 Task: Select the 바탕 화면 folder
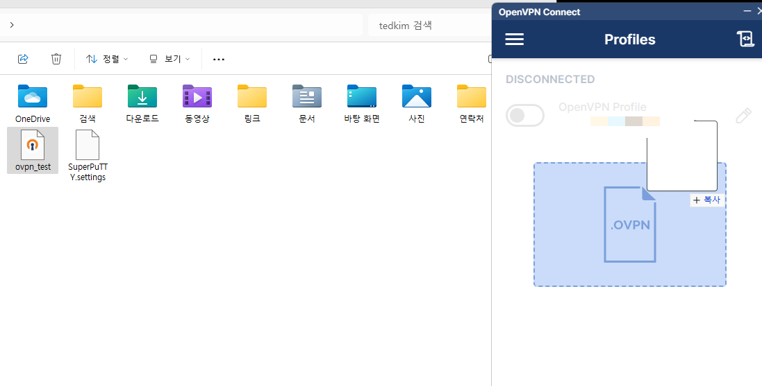click(362, 103)
